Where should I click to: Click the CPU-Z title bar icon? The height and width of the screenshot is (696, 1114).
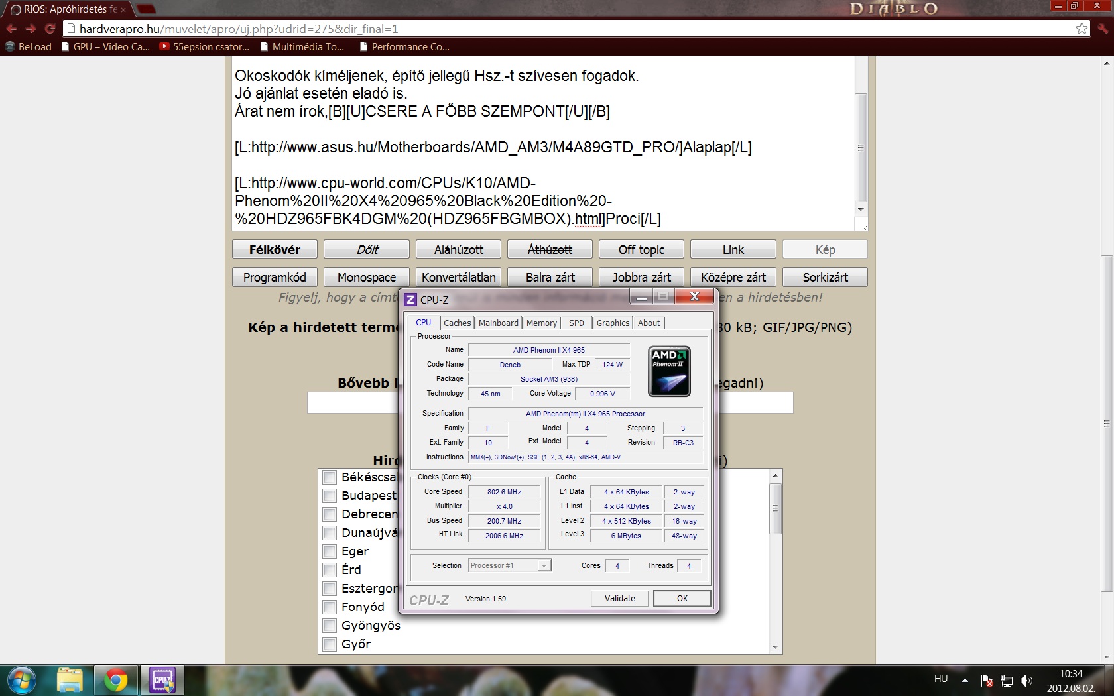click(x=410, y=300)
